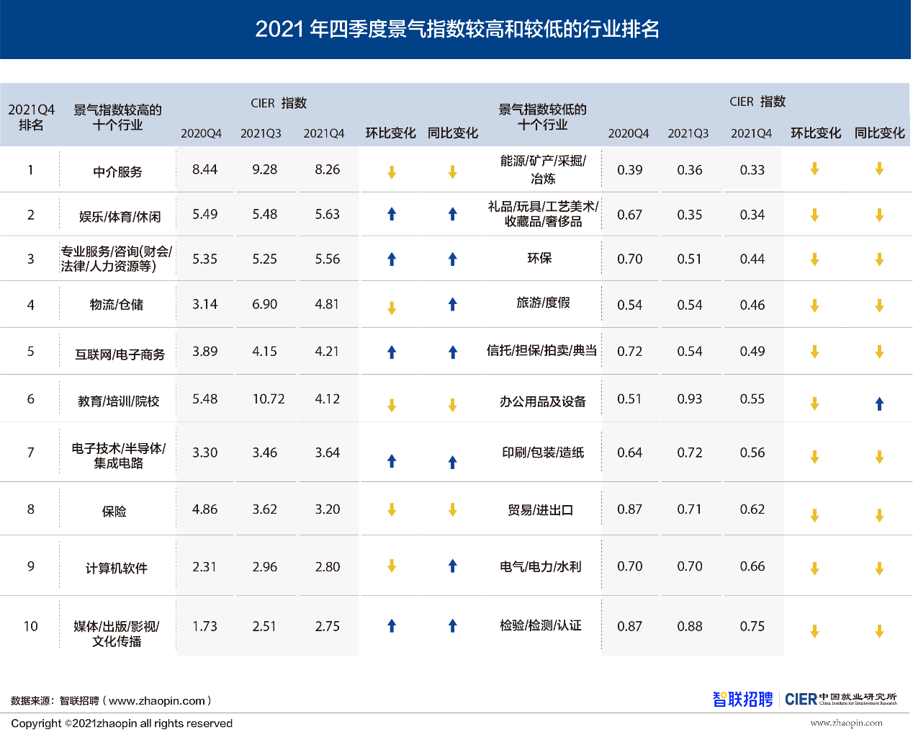This screenshot has height=745, width=913.
Task: Select the 景气指数较低的十个行业 column header
Action: (542, 117)
